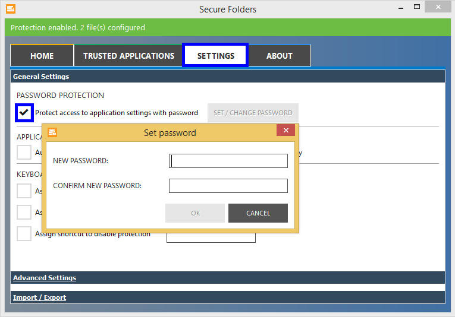Go to the ABOUT tab
Screen dimensions: 455x317
pyautogui.click(x=280, y=56)
